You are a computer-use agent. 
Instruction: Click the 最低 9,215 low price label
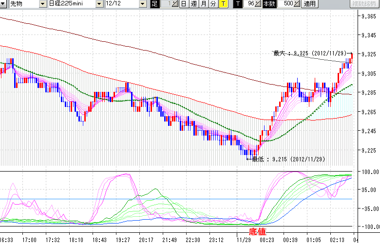[288, 159]
